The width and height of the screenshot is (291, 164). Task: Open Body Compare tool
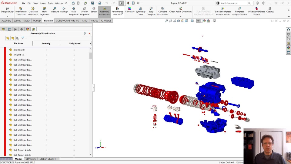[x=151, y=11]
